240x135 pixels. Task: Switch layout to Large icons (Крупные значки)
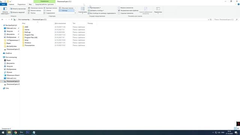pos(50,8)
